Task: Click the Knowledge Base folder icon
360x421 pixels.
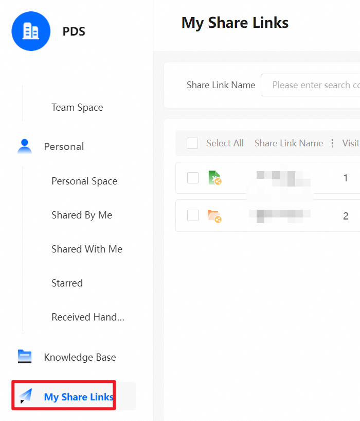Action: click(25, 357)
